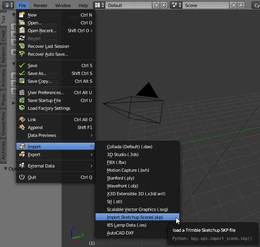Collapse the Operator panel triangle
Screen dimensions: 260x247
click(5, 169)
